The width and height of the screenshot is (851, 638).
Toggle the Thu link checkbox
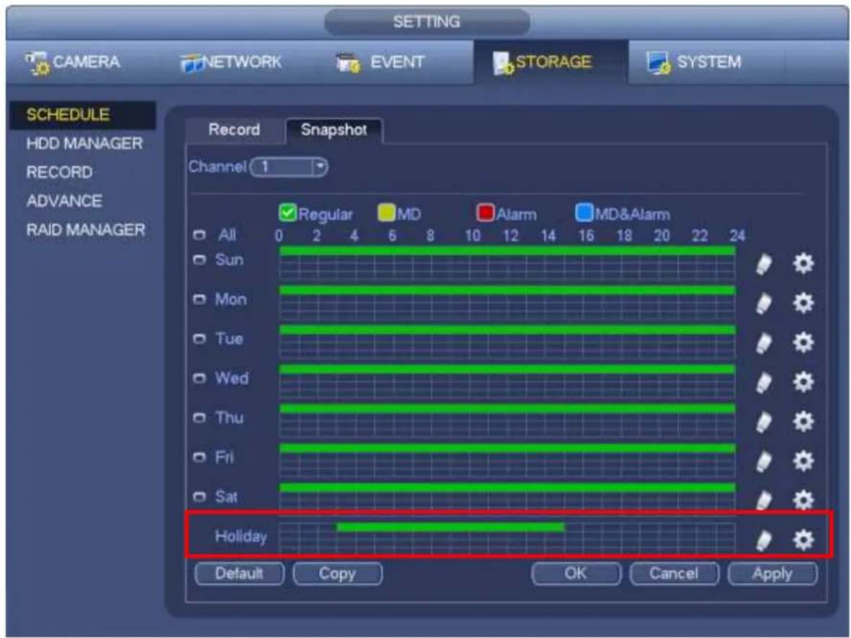(200, 417)
